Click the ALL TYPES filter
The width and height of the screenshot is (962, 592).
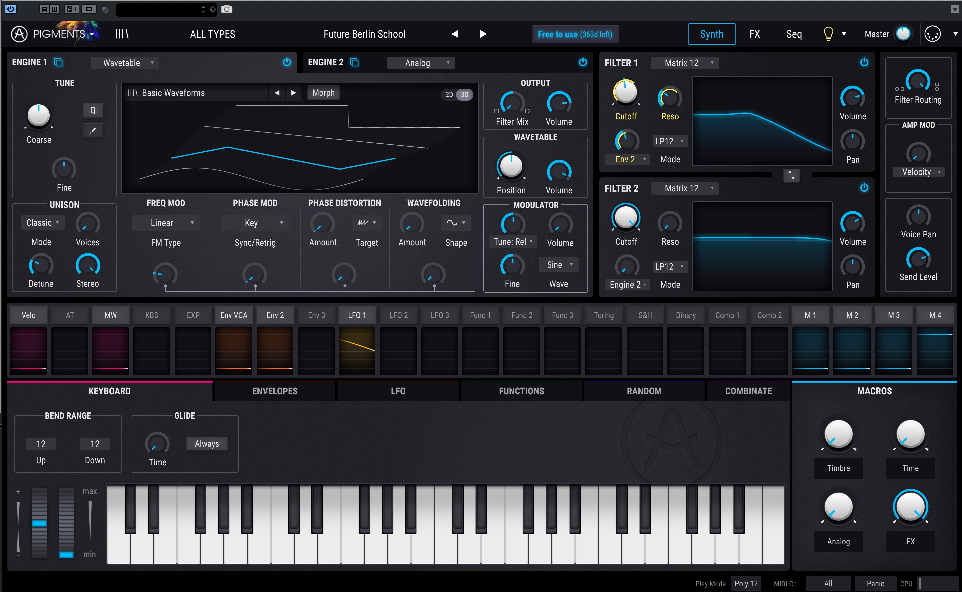click(x=213, y=34)
